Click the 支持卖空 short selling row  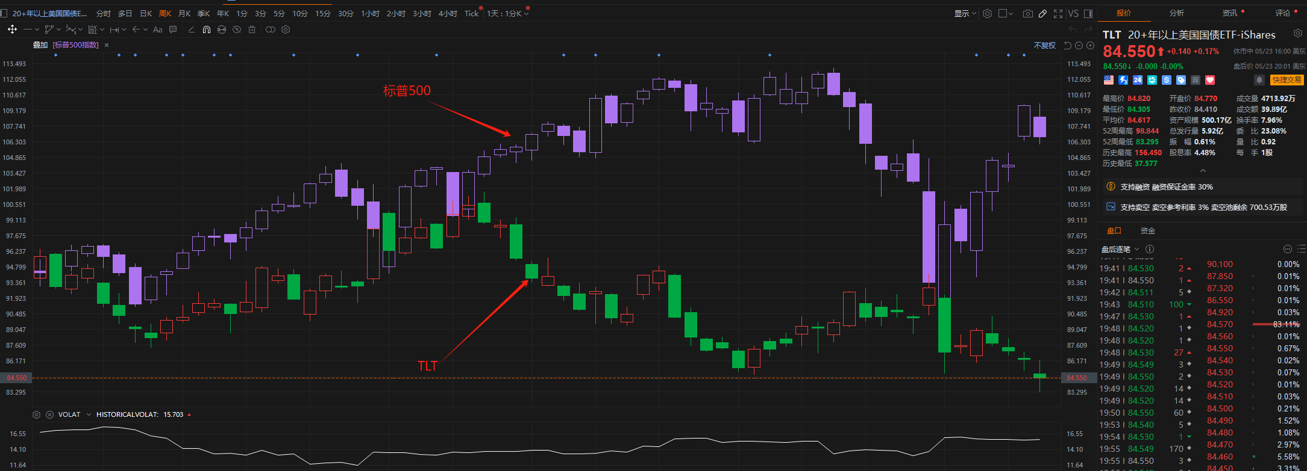click(1202, 207)
